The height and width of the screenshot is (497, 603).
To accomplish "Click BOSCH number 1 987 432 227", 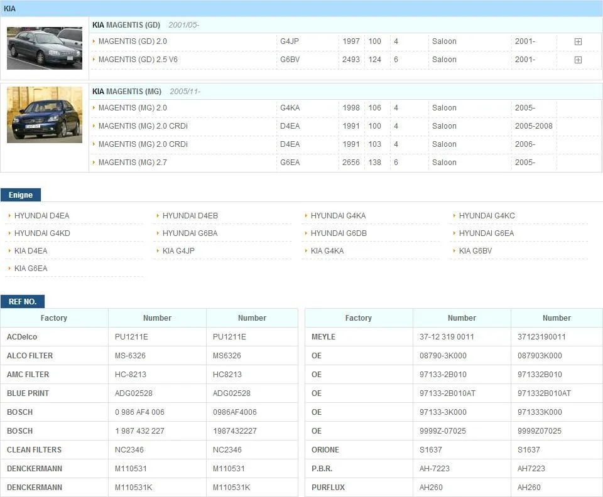I will click(139, 431).
